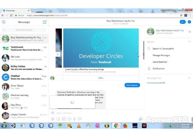
Task: Attach photo or file icon
Action: click(53, 119)
